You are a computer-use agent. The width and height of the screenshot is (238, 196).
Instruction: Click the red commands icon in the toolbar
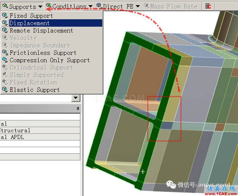208,6
